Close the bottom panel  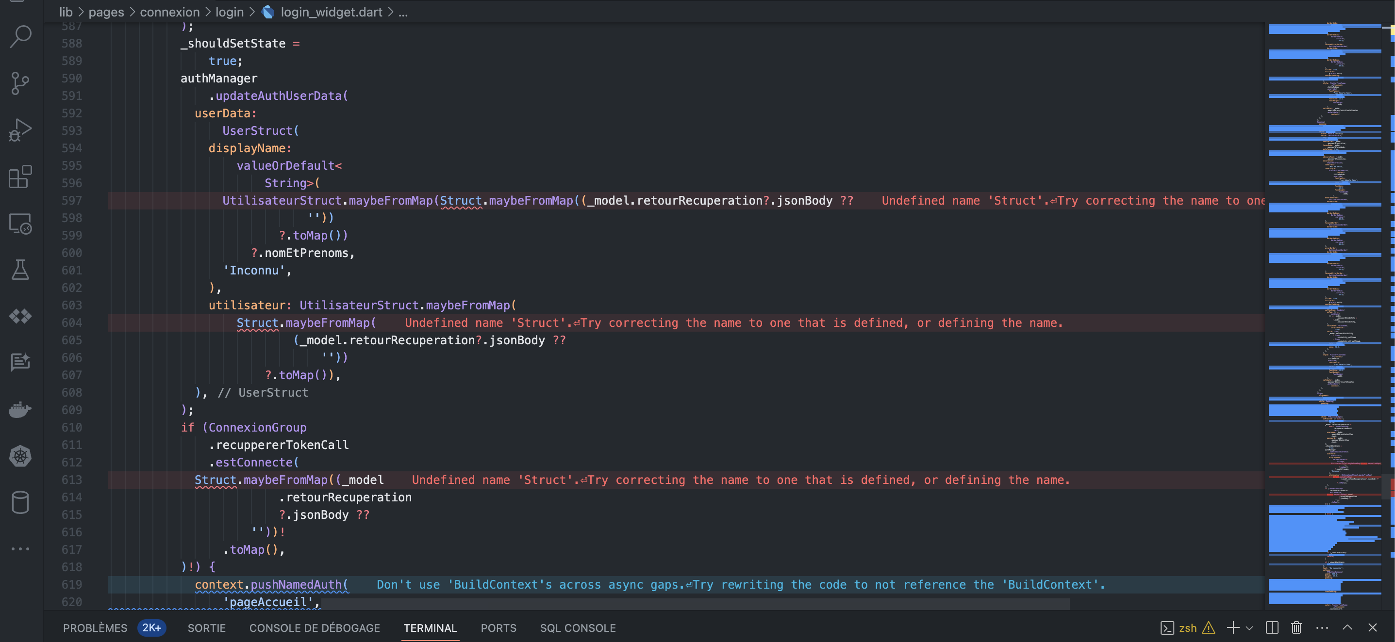1372,627
